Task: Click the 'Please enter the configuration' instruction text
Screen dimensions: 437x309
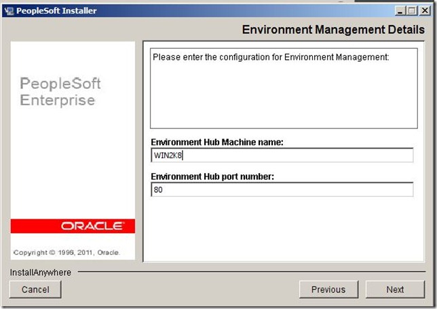Action: pos(271,57)
